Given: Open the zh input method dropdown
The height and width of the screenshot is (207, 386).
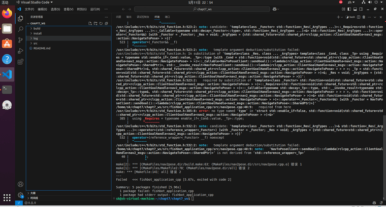Looking at the screenshot, I should pyautogui.click(x=351, y=2).
